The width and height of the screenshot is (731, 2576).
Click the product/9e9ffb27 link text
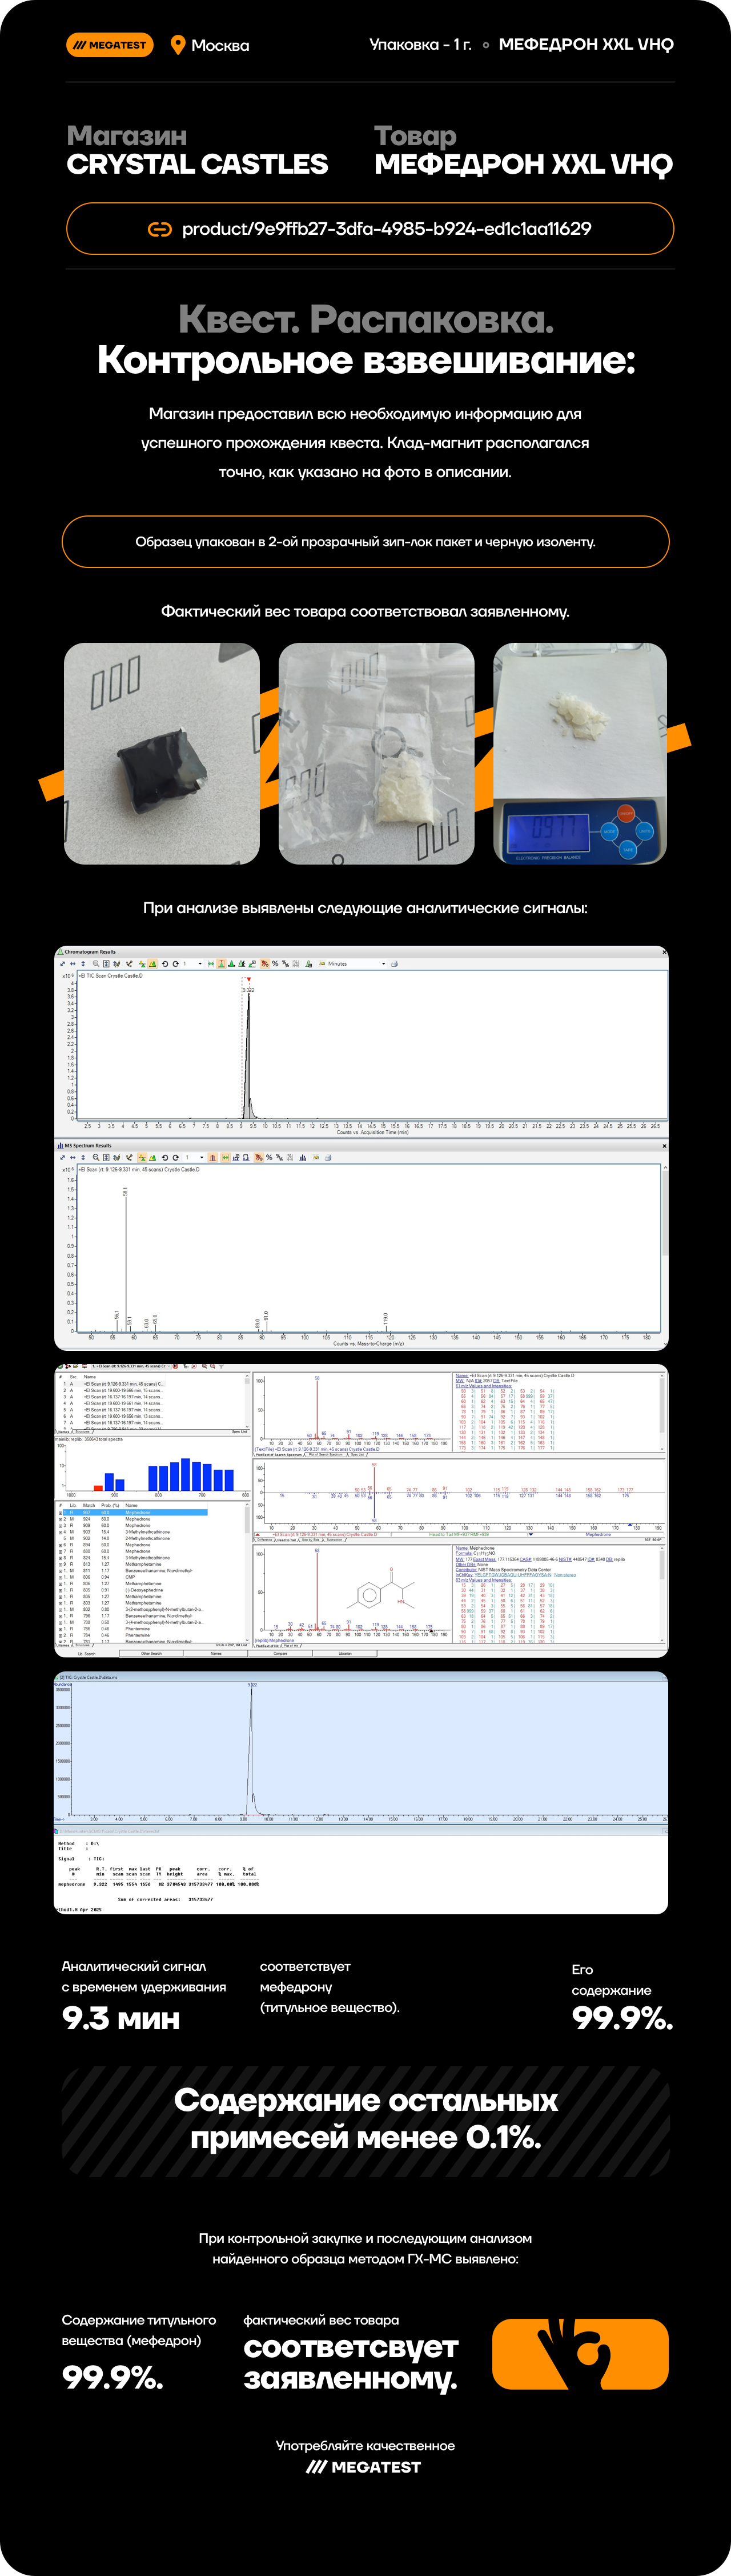click(x=386, y=229)
